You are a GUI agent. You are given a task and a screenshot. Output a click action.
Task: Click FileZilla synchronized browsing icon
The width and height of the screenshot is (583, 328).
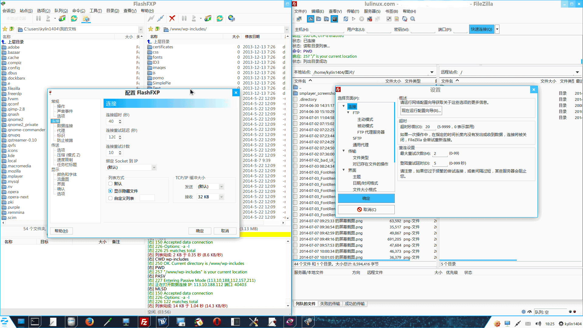click(x=405, y=19)
